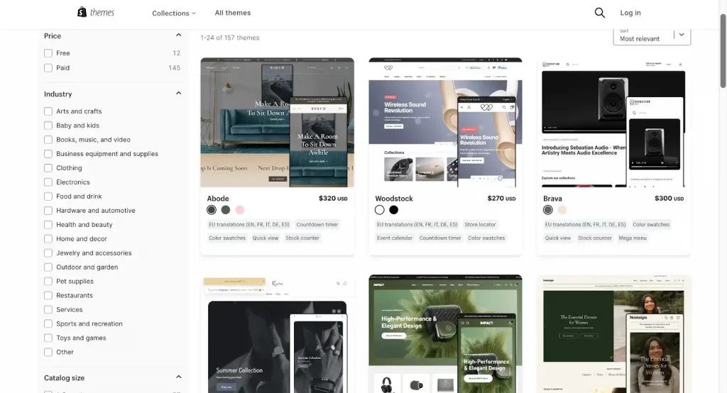Click Abode's $320 USD price

click(x=333, y=199)
